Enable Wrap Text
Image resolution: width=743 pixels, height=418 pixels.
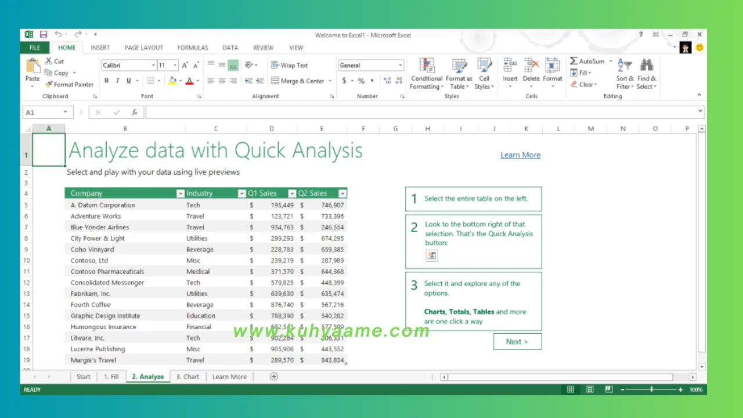[290, 65]
